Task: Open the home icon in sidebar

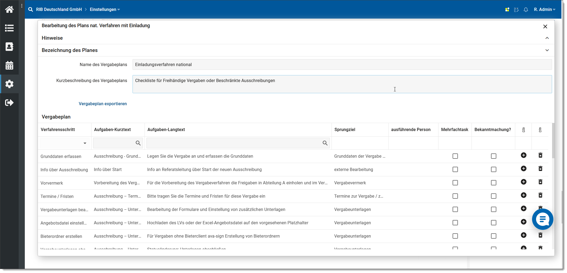Action: [9, 10]
